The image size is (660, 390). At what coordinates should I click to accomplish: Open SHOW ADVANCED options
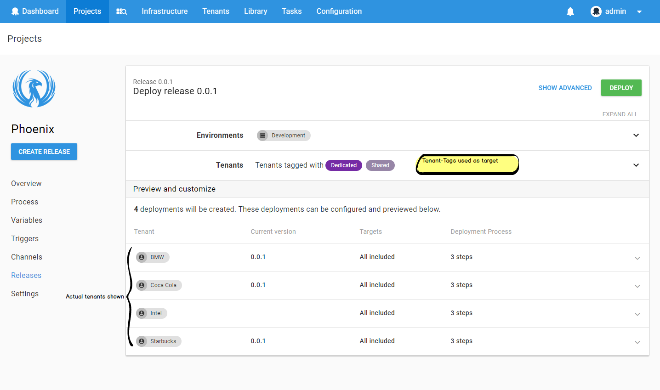click(565, 88)
